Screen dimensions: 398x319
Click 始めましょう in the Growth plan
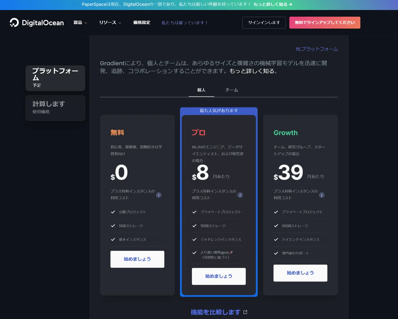pyautogui.click(x=300, y=273)
